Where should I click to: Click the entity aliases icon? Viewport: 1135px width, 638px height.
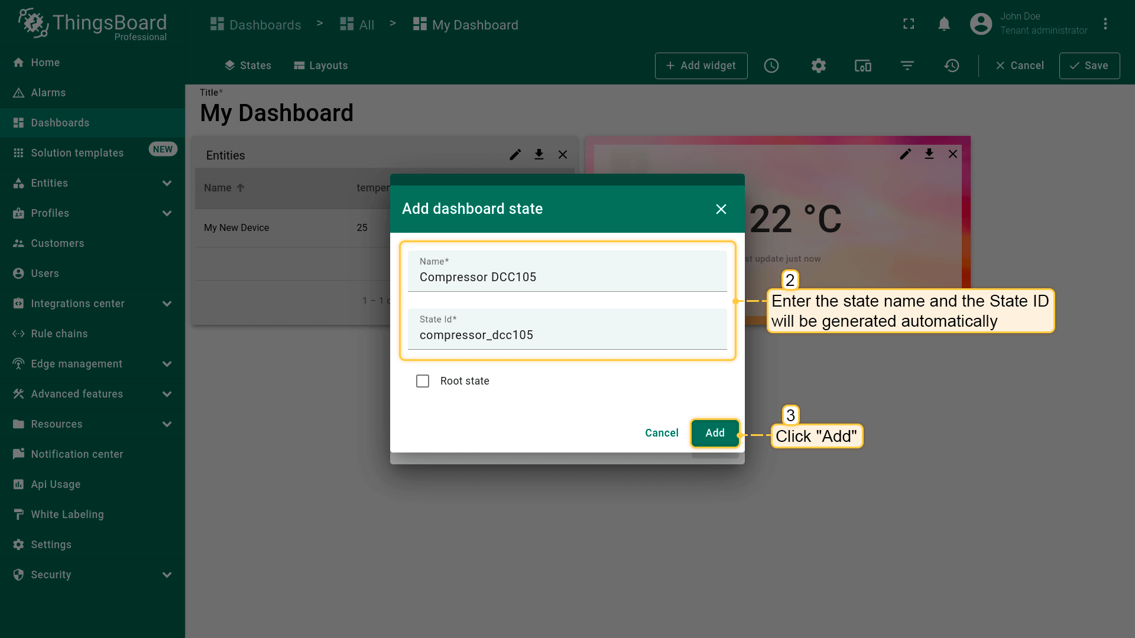coord(862,66)
